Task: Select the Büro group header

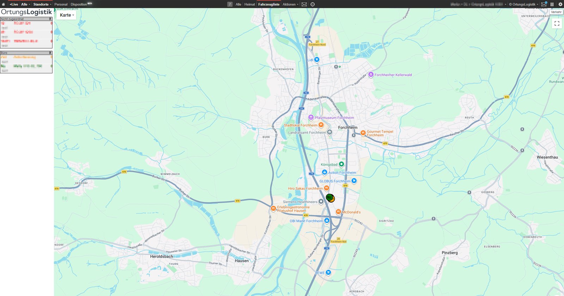Action: 26,53
